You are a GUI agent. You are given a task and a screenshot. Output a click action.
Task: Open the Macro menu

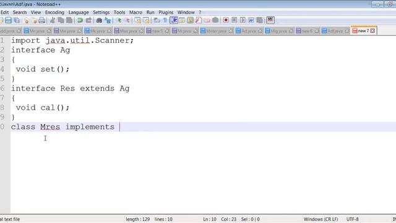click(136, 12)
